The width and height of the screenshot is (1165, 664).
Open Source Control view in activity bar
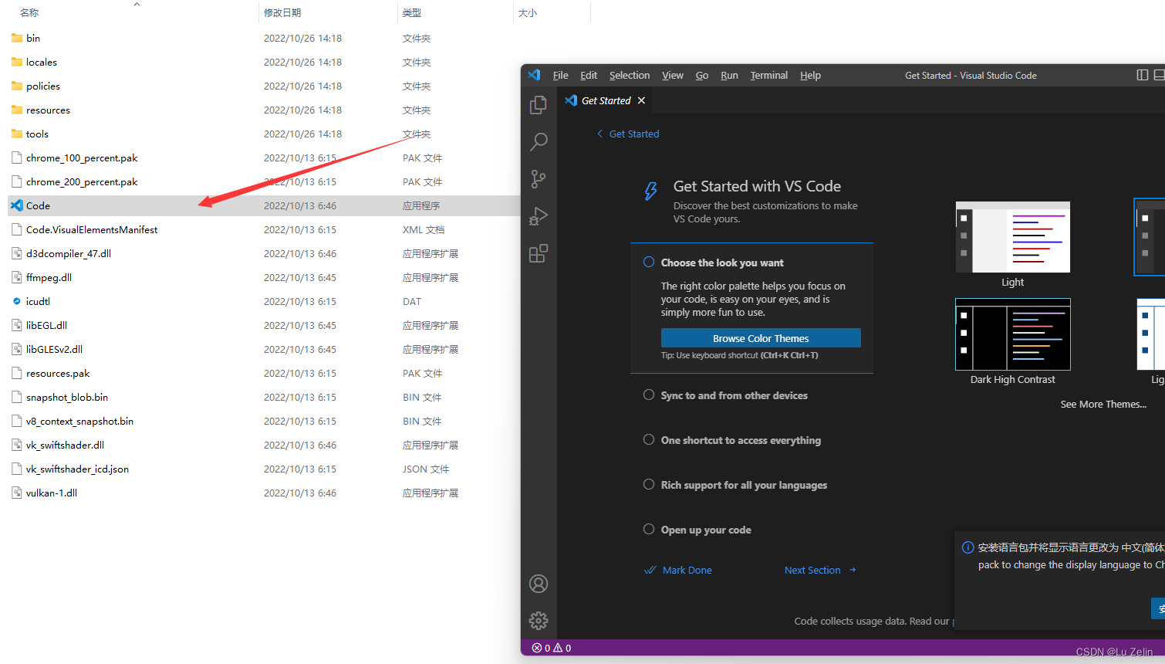tap(539, 179)
